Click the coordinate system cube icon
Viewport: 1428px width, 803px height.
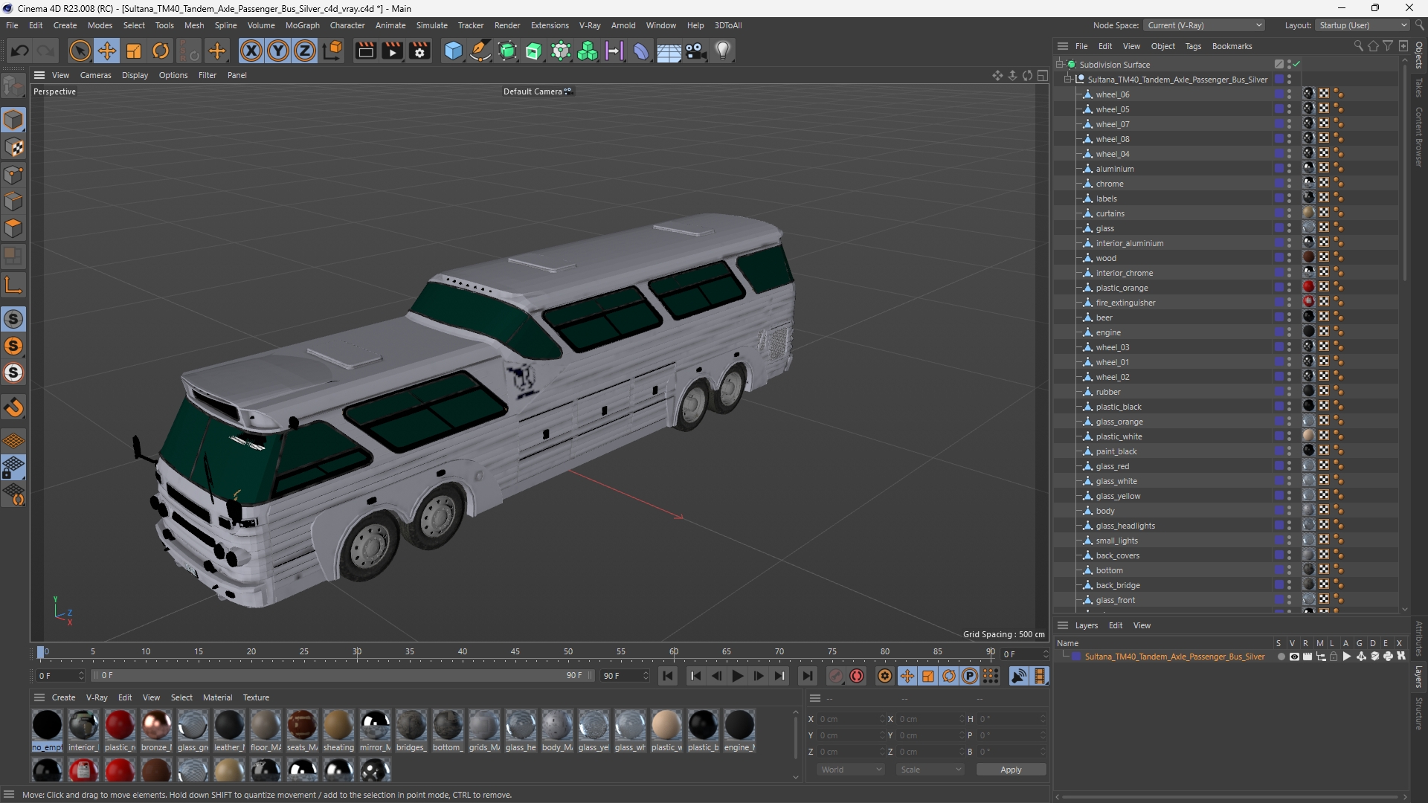coord(334,51)
